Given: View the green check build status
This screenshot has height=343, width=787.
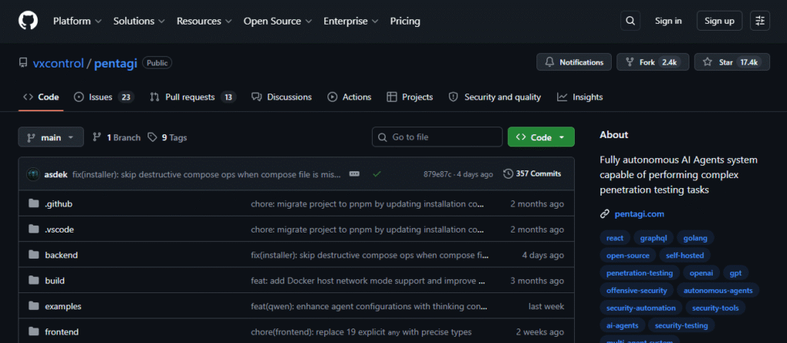Looking at the screenshot, I should (x=377, y=174).
